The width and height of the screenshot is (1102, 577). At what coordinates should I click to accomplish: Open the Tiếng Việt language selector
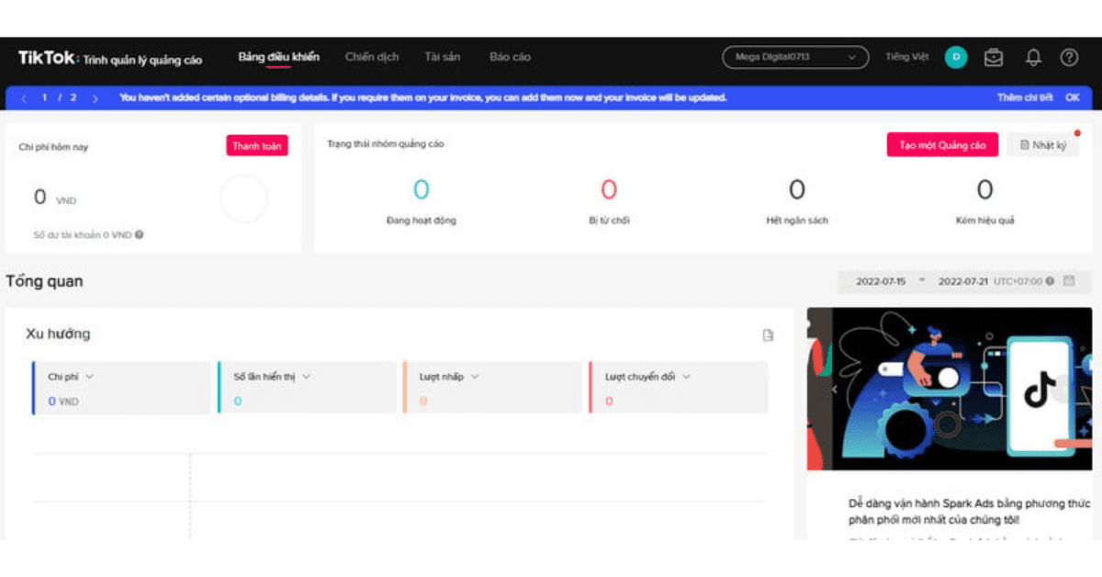906,57
